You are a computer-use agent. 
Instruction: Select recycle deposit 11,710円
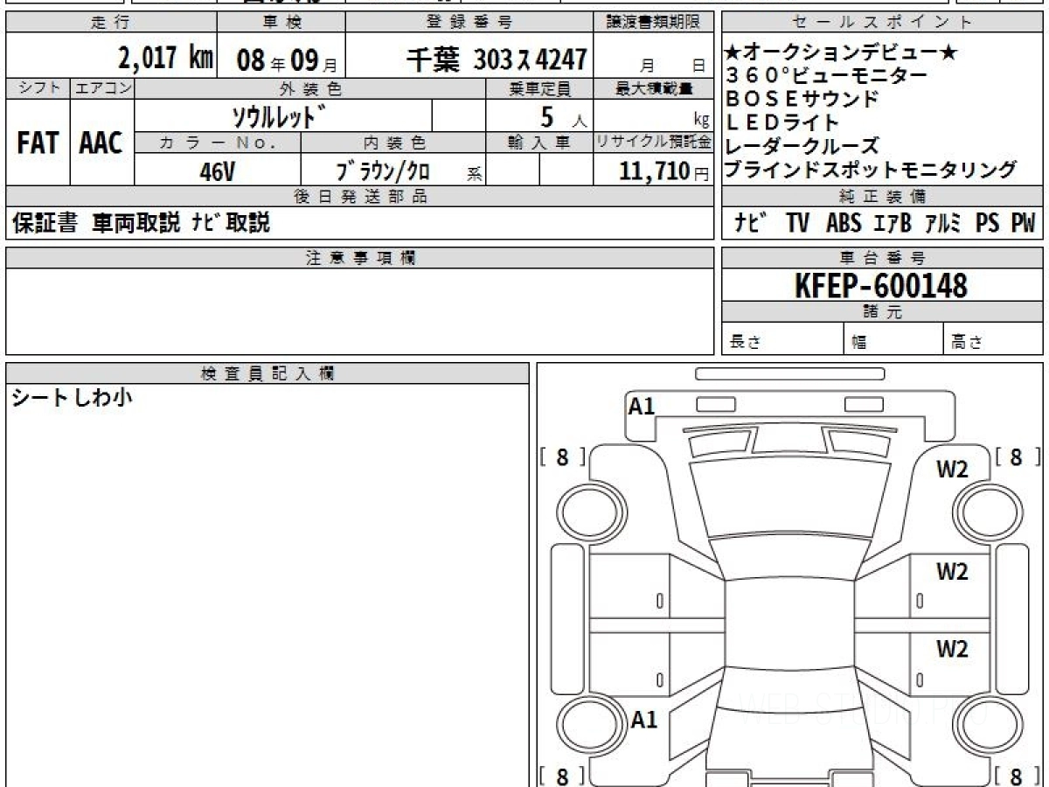click(x=664, y=171)
